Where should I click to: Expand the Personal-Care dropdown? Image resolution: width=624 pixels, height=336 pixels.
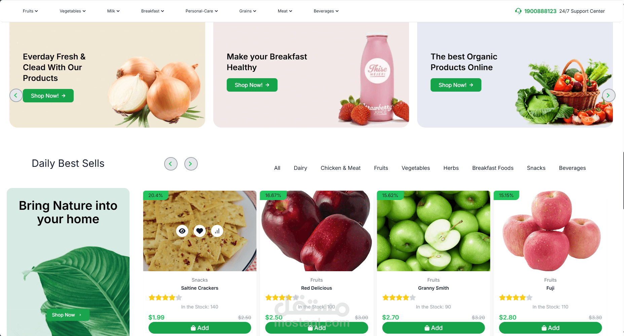201,11
